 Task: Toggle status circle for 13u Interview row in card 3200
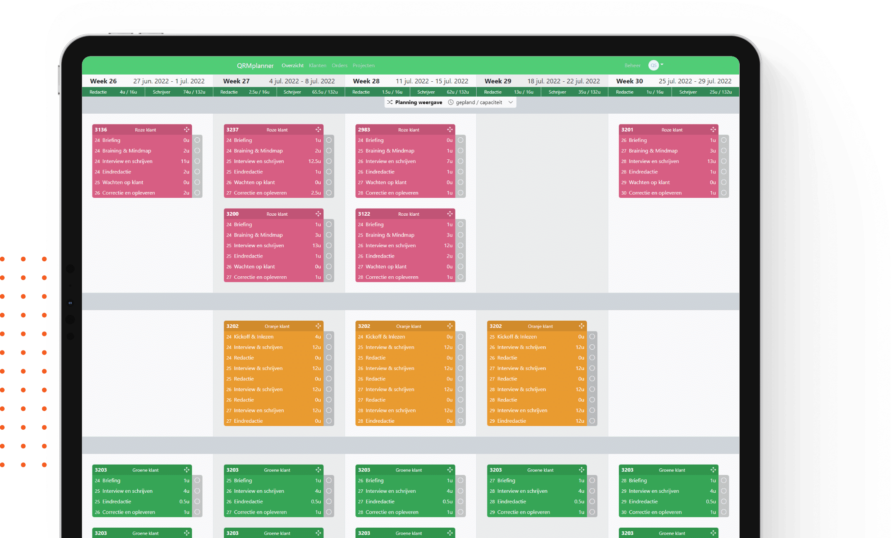click(x=329, y=246)
